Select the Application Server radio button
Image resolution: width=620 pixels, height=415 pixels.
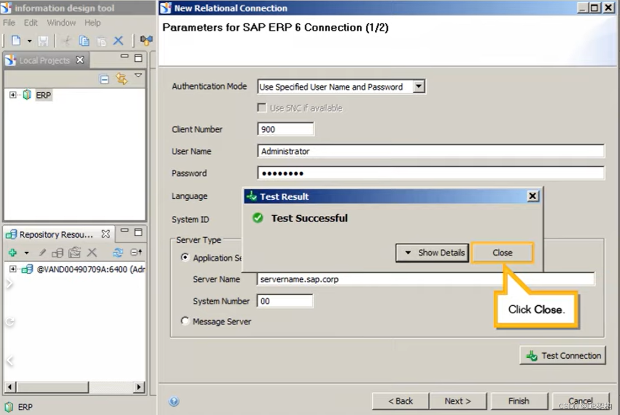[x=186, y=258]
